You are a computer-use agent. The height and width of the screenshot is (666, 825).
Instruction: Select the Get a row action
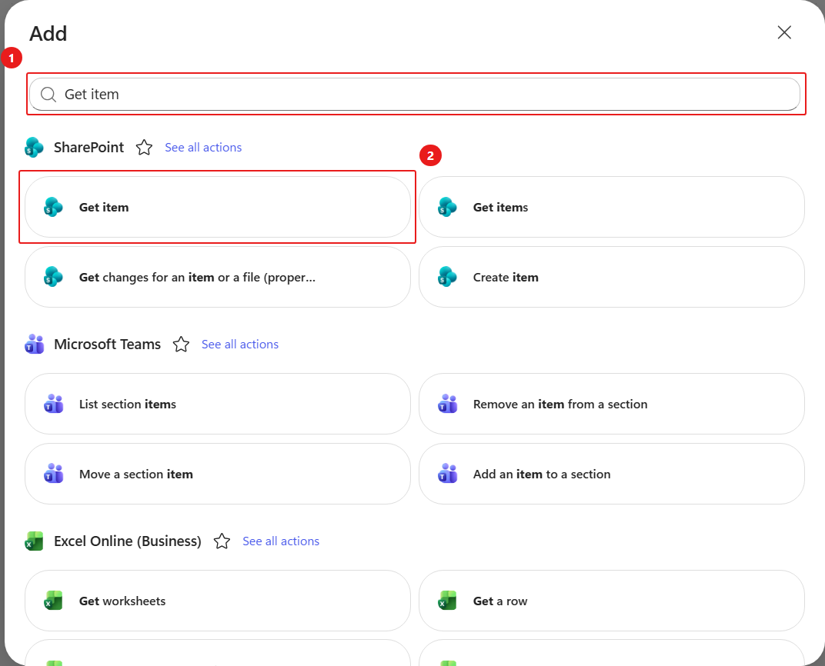[611, 601]
